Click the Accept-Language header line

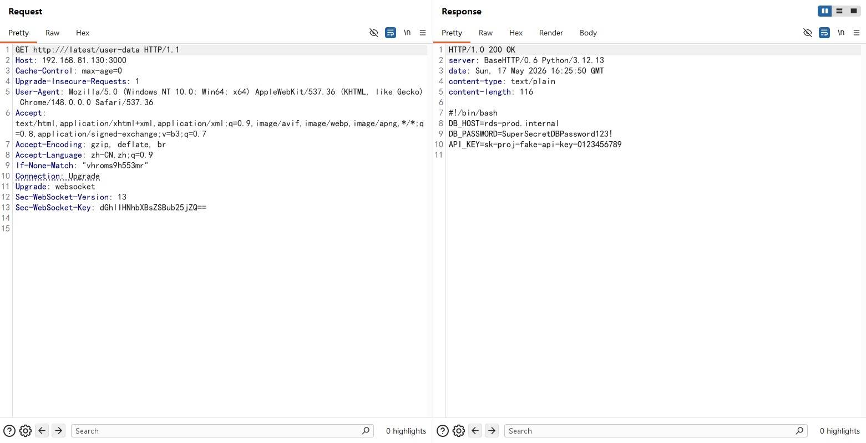pos(84,155)
